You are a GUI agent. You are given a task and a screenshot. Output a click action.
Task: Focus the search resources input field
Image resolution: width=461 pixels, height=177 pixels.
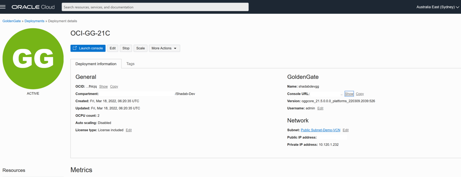pyautogui.click(x=155, y=7)
